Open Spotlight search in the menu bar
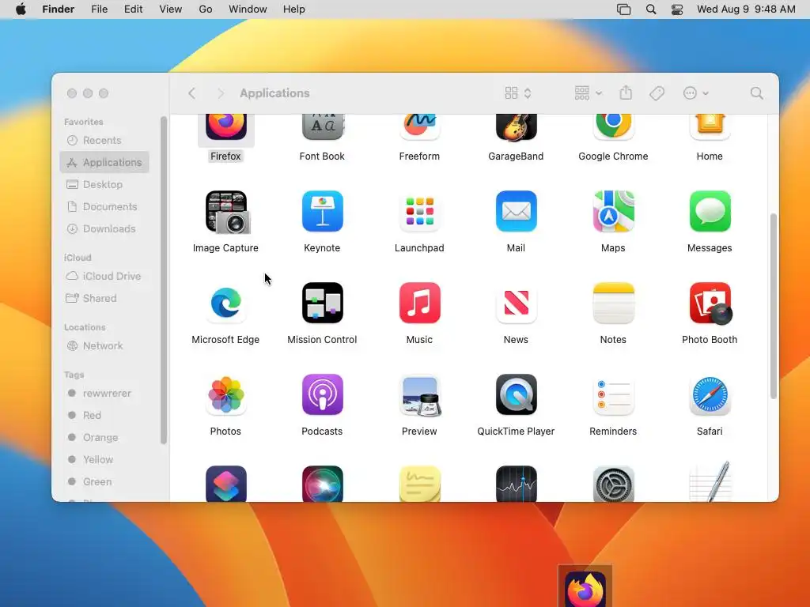Screen dimensions: 810x607 click(x=651, y=9)
